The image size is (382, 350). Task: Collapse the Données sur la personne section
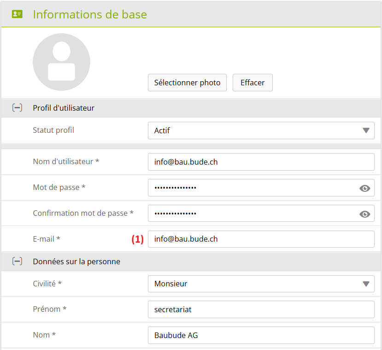17,261
